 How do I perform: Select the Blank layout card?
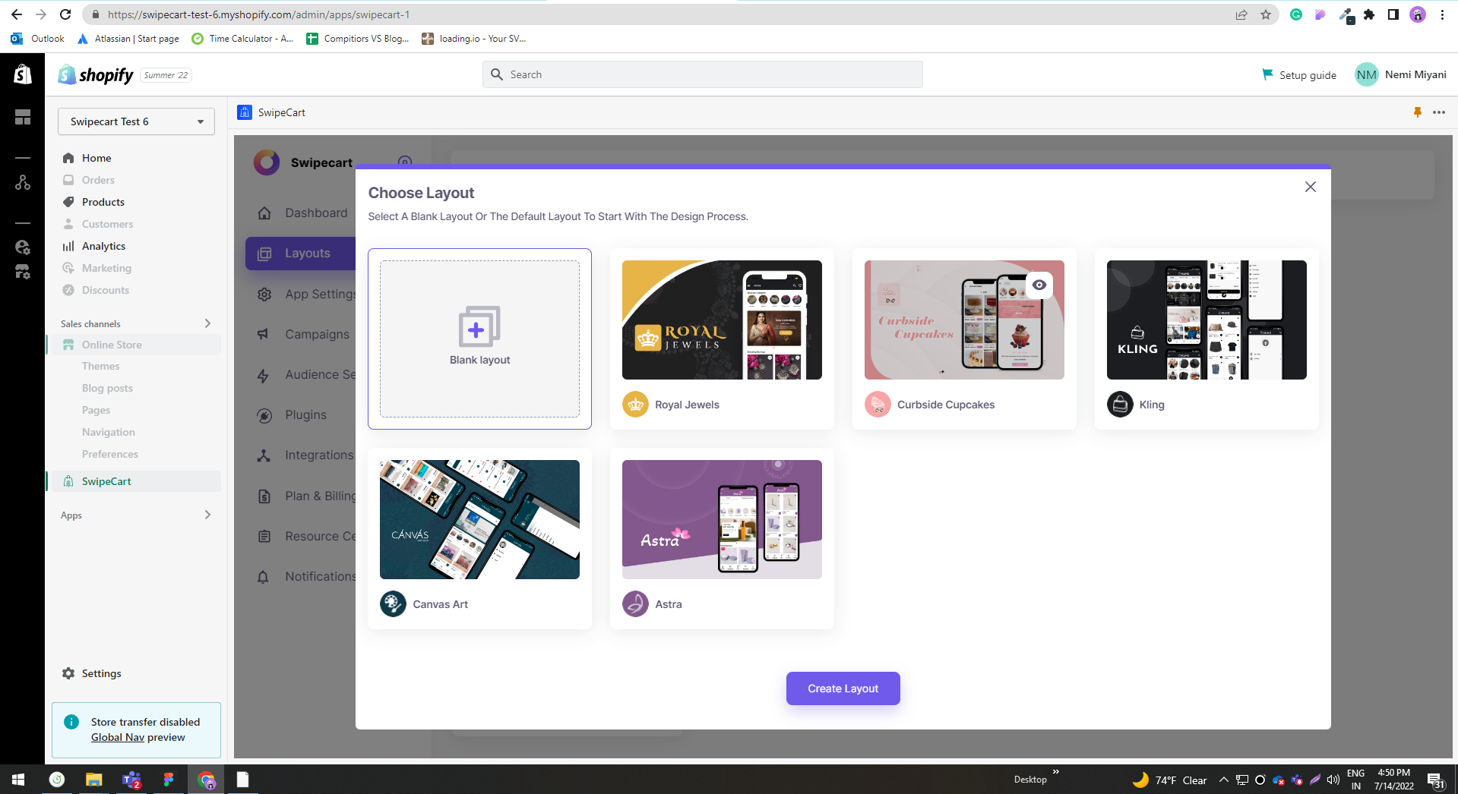(x=479, y=339)
